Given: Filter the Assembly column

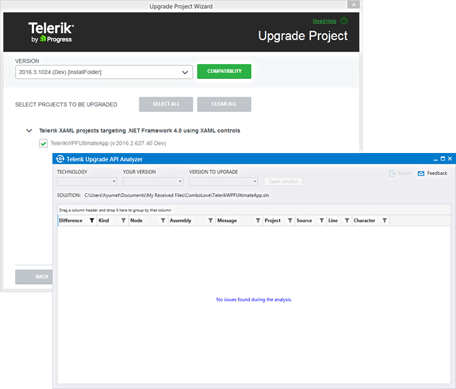Looking at the screenshot, I should pyautogui.click(x=210, y=220).
